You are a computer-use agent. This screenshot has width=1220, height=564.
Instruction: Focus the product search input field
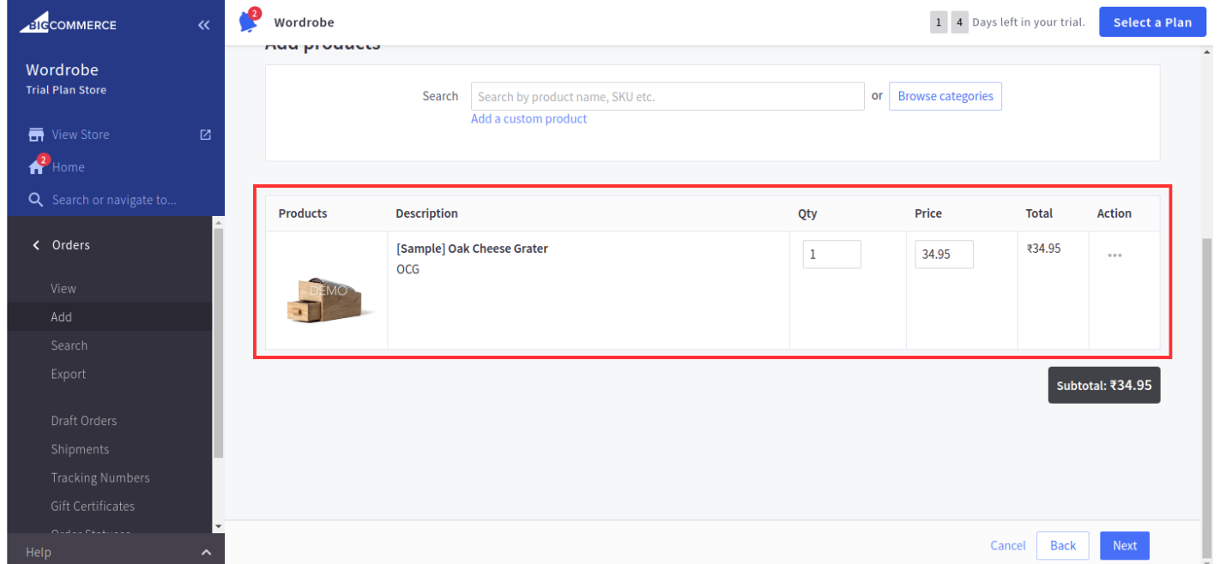[x=667, y=97]
